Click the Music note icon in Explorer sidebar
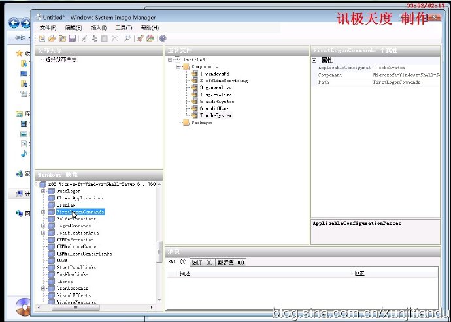The image size is (451, 322). click(x=24, y=154)
